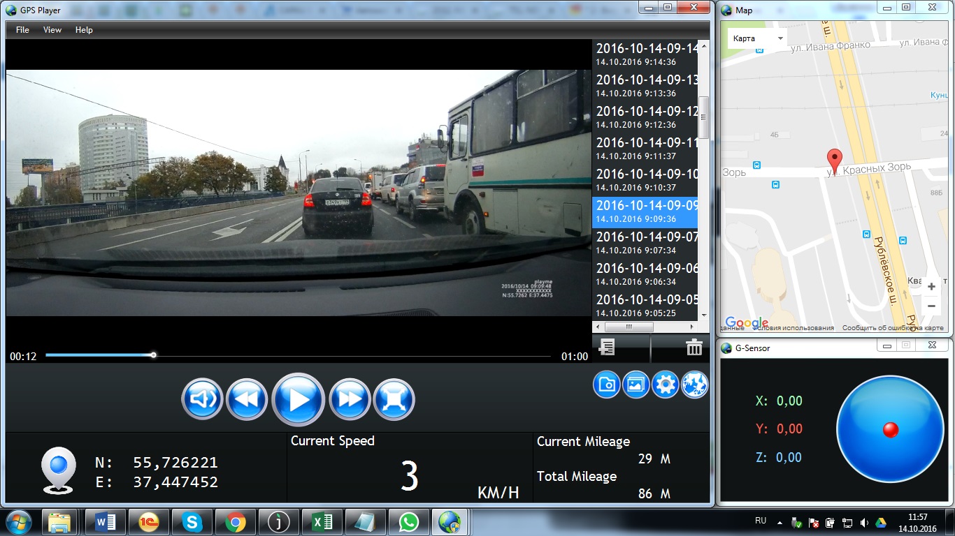
Task: Mute audio with the speaker button
Action: 203,400
